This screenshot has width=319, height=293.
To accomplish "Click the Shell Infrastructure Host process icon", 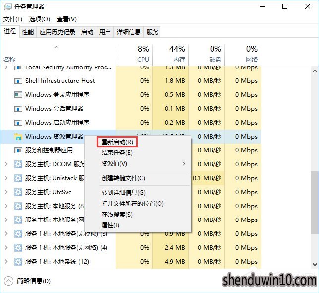I will click(x=18, y=81).
